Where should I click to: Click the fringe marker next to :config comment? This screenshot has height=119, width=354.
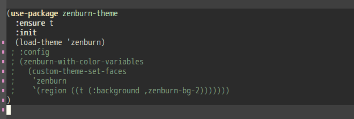click(x=3, y=52)
